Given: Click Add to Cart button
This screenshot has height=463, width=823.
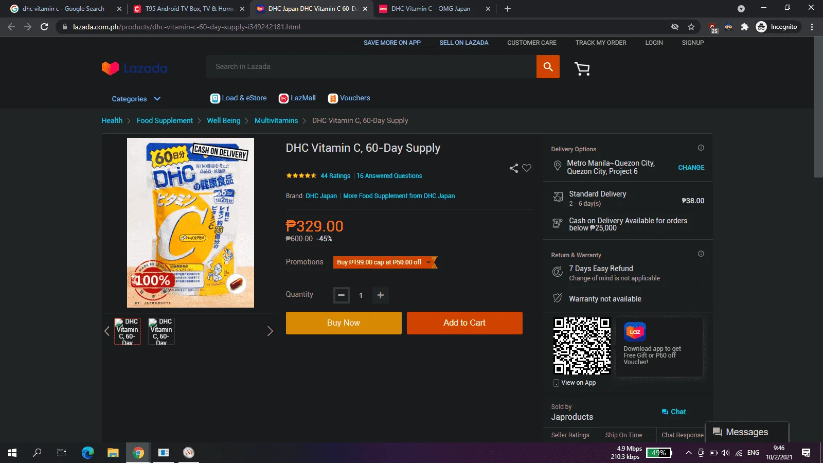Looking at the screenshot, I should pos(464,323).
